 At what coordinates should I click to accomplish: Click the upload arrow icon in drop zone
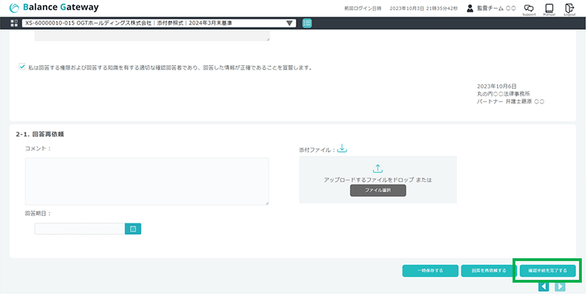[x=377, y=169]
